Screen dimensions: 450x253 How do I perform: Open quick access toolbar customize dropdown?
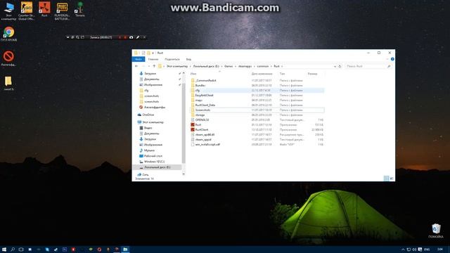pyautogui.click(x=153, y=53)
